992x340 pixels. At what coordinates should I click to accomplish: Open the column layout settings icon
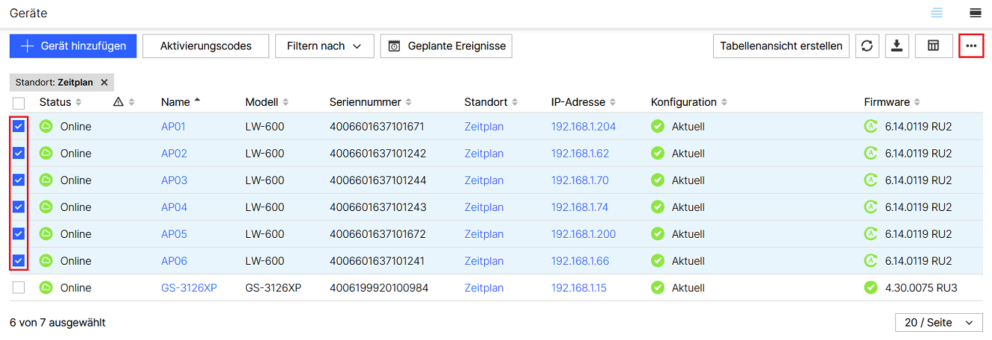[933, 46]
